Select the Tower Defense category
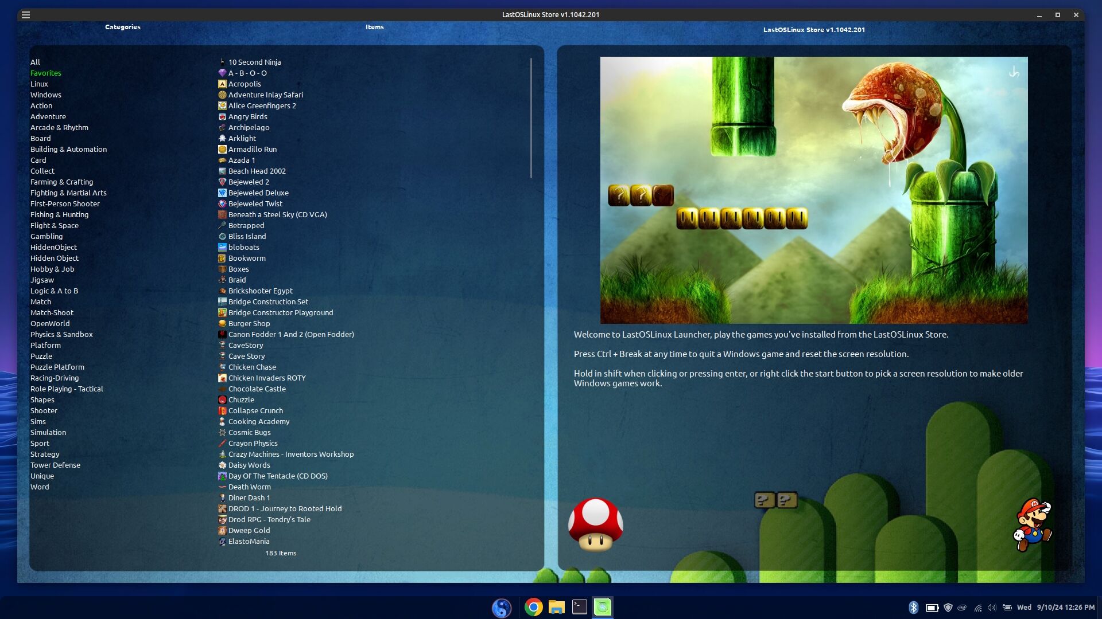 pyautogui.click(x=55, y=465)
